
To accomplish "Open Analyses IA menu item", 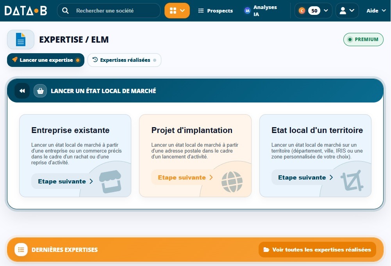I will click(261, 11).
